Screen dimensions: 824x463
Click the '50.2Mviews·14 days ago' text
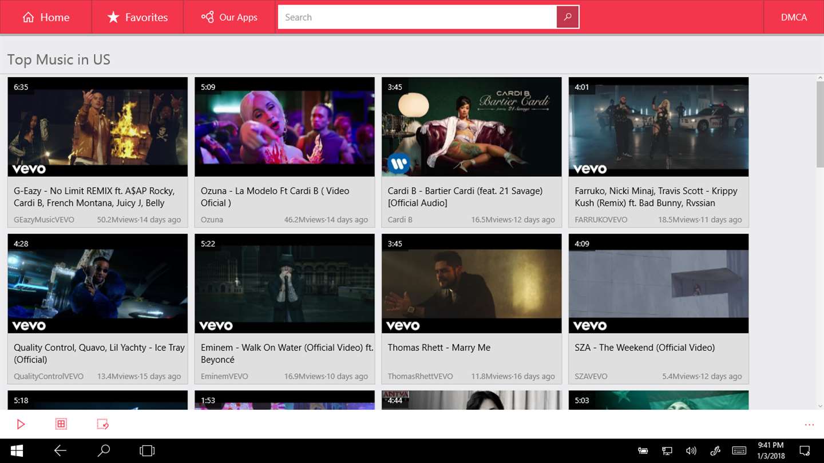click(x=139, y=219)
